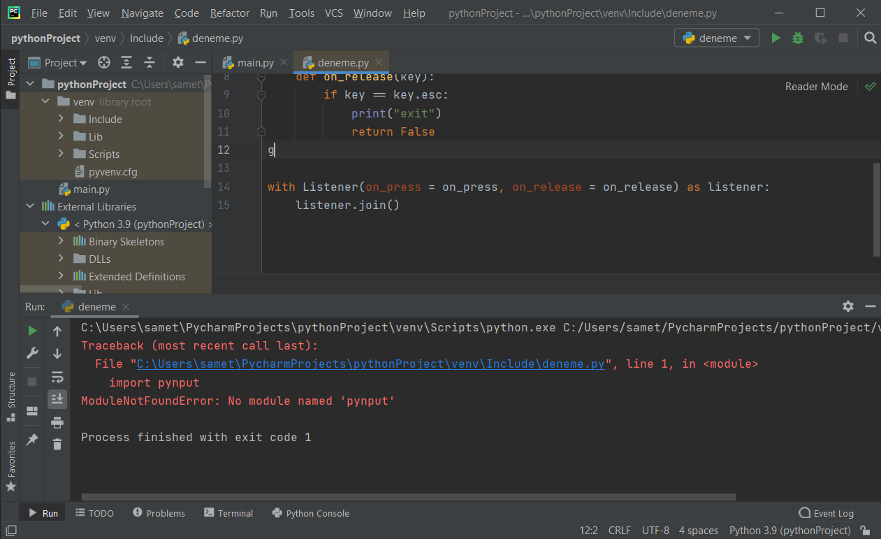Print the console output

(57, 422)
